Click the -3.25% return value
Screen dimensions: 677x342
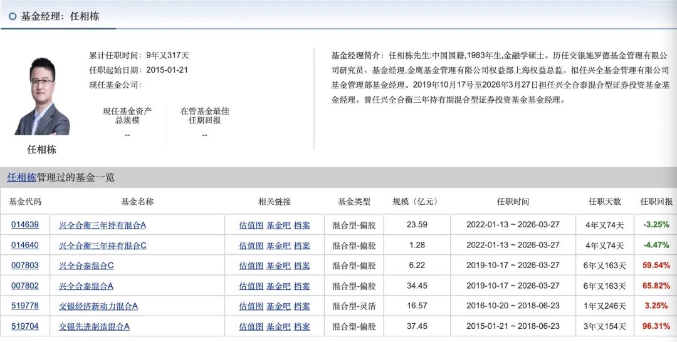(656, 225)
